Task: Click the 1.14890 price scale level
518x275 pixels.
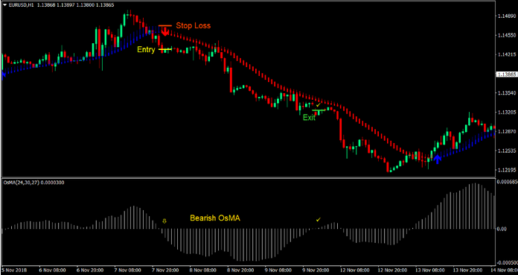Action: coord(506,16)
